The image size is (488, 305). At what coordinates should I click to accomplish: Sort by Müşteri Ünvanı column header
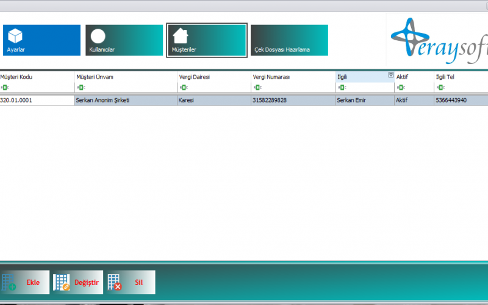click(125, 77)
